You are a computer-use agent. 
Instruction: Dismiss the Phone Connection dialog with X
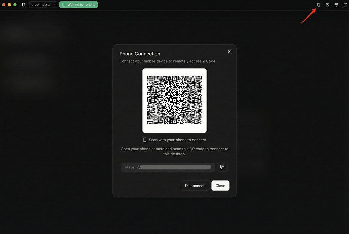pos(229,52)
